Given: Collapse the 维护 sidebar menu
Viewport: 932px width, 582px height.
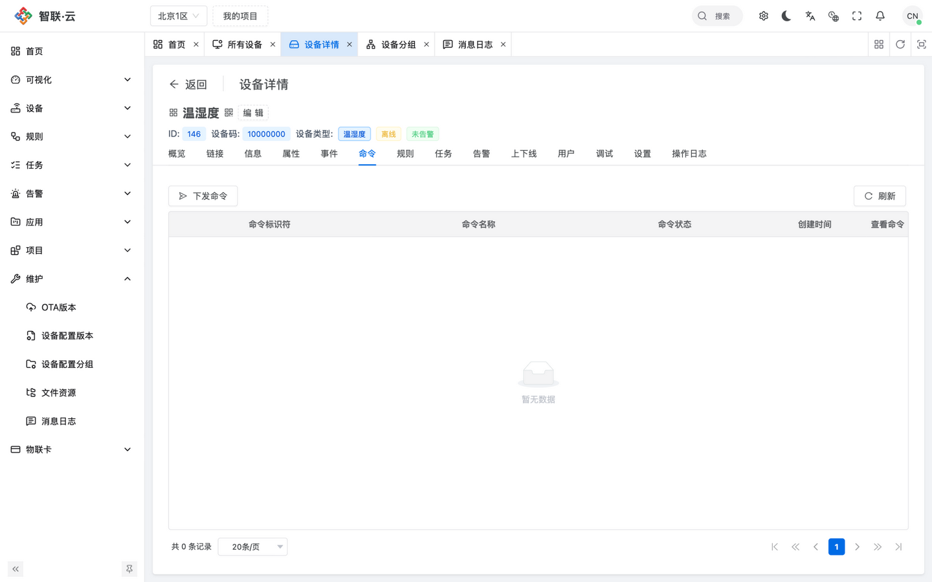Looking at the screenshot, I should pyautogui.click(x=71, y=279).
